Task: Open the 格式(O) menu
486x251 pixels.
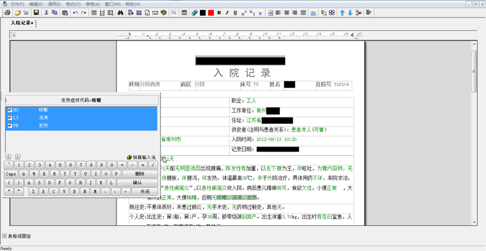Action: click(x=73, y=4)
